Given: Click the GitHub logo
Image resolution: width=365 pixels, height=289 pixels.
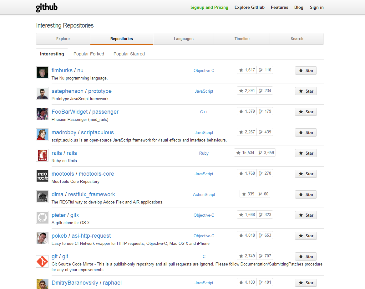Looking at the screenshot, I should pyautogui.click(x=47, y=8).
